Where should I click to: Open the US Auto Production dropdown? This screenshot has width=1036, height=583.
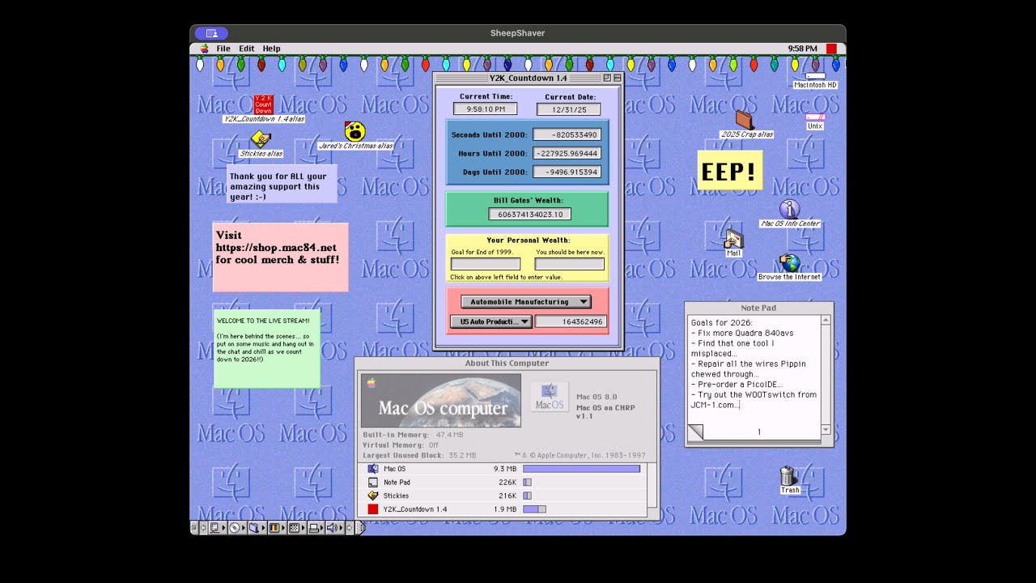(x=491, y=321)
